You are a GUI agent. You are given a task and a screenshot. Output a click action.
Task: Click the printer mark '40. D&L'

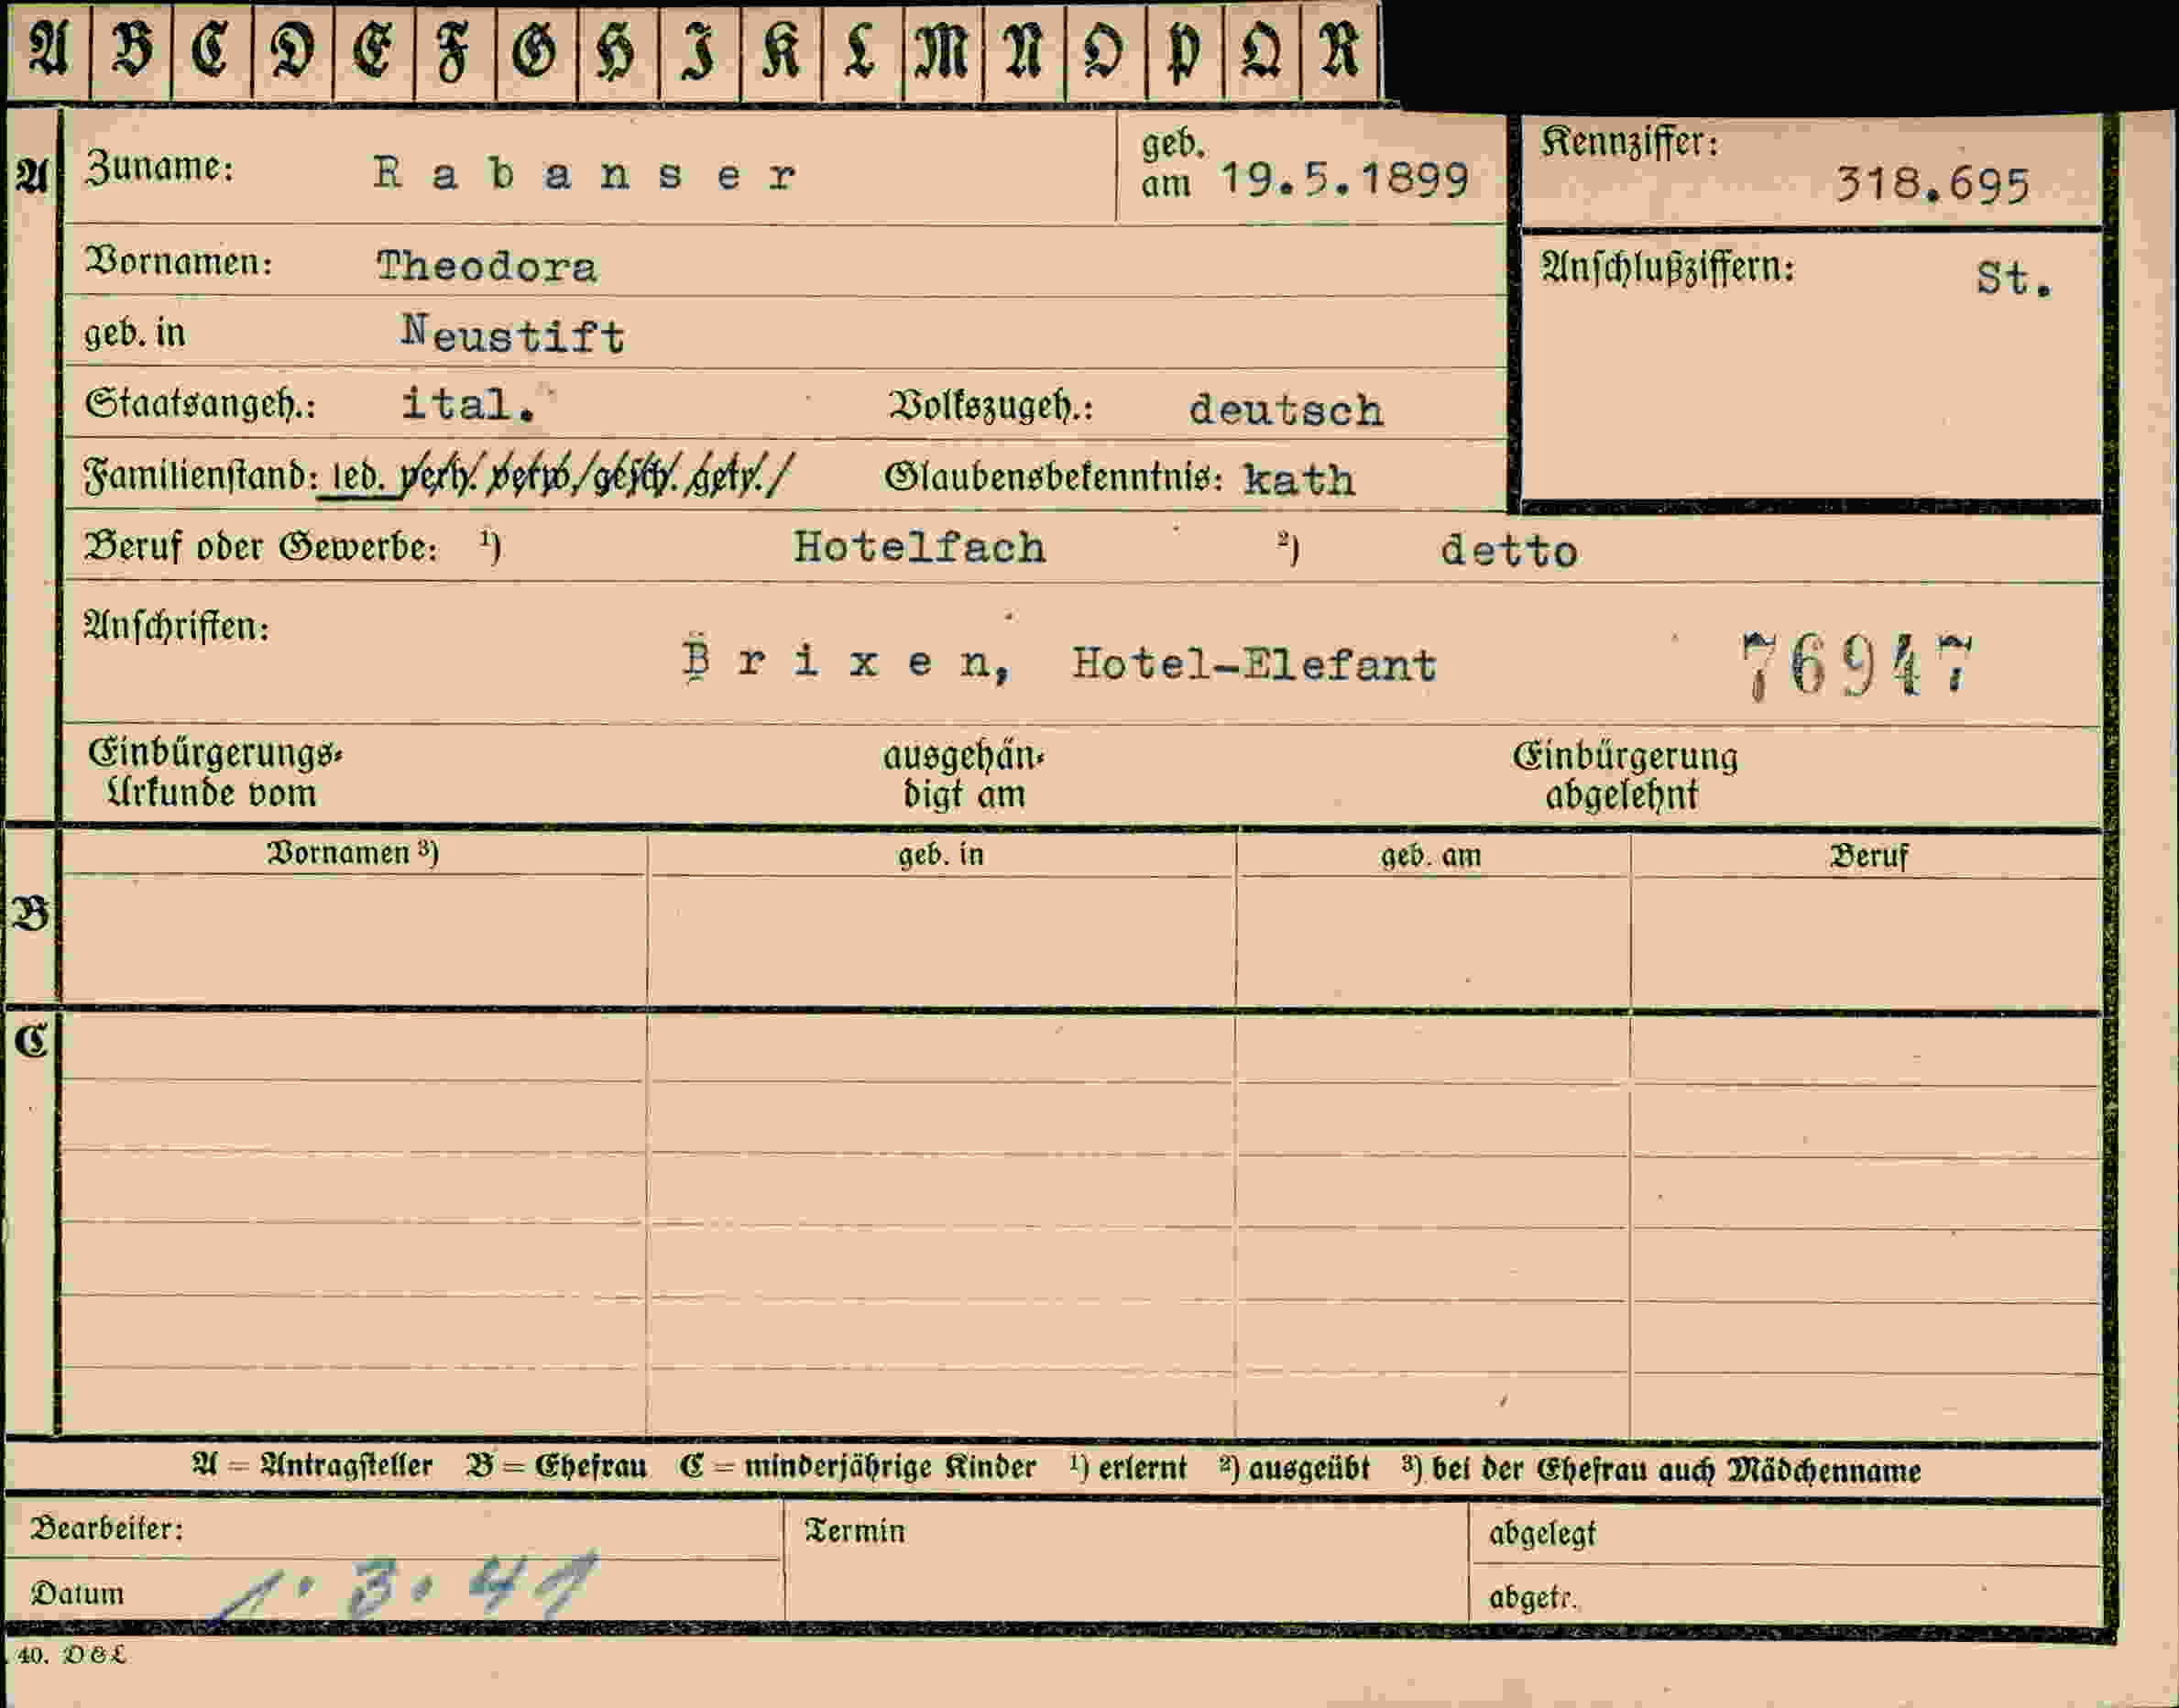coord(71,1655)
